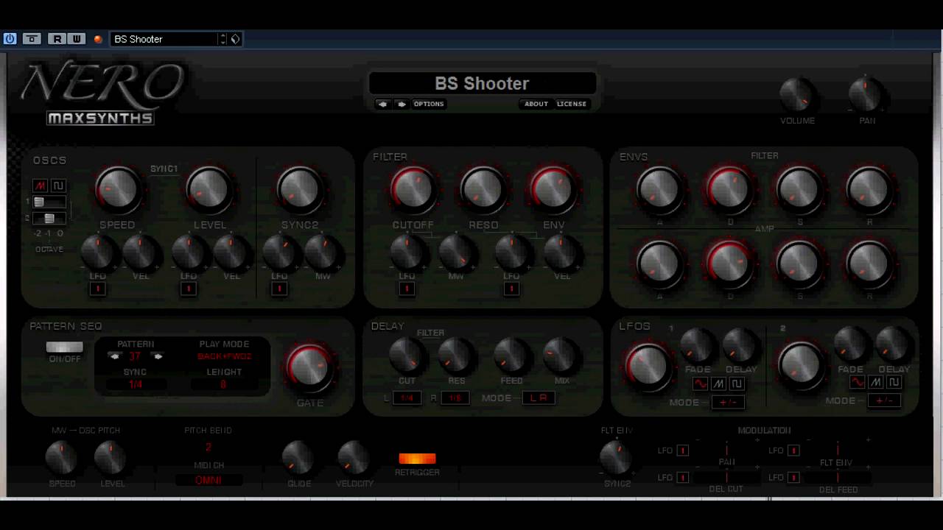
Task: Toggle LFO selector for DEL FEED modulation
Action: pos(793,478)
